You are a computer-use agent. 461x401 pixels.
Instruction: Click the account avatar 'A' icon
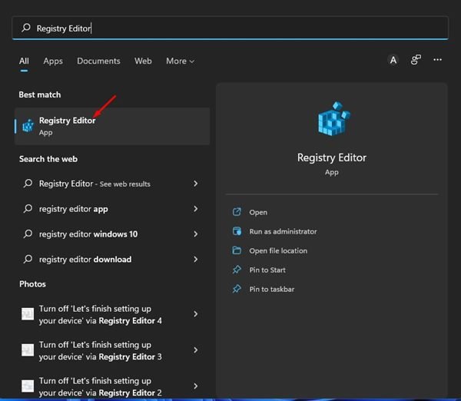393,60
